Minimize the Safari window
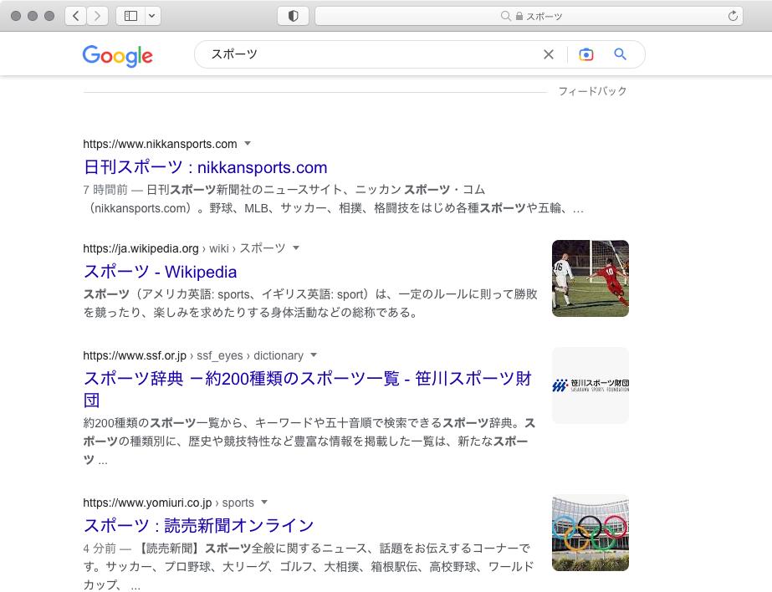The height and width of the screenshot is (592, 772). (x=33, y=16)
